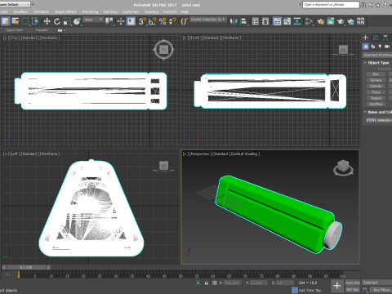Open the Animation menu
The height and width of the screenshot is (294, 392).
coord(41,11)
